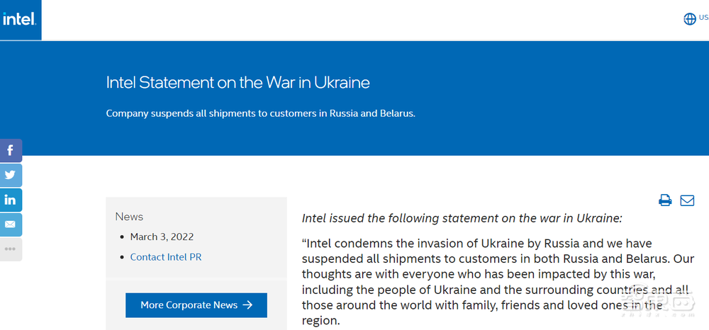The width and height of the screenshot is (709, 330).
Task: Click the Intel Statement on the War headline
Action: 238,82
